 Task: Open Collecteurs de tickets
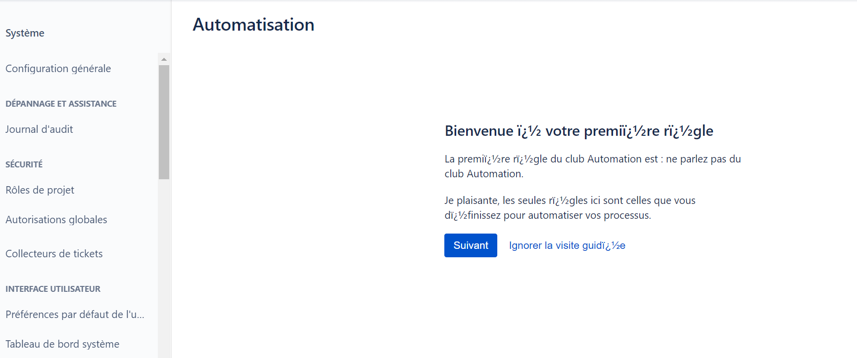(54, 254)
